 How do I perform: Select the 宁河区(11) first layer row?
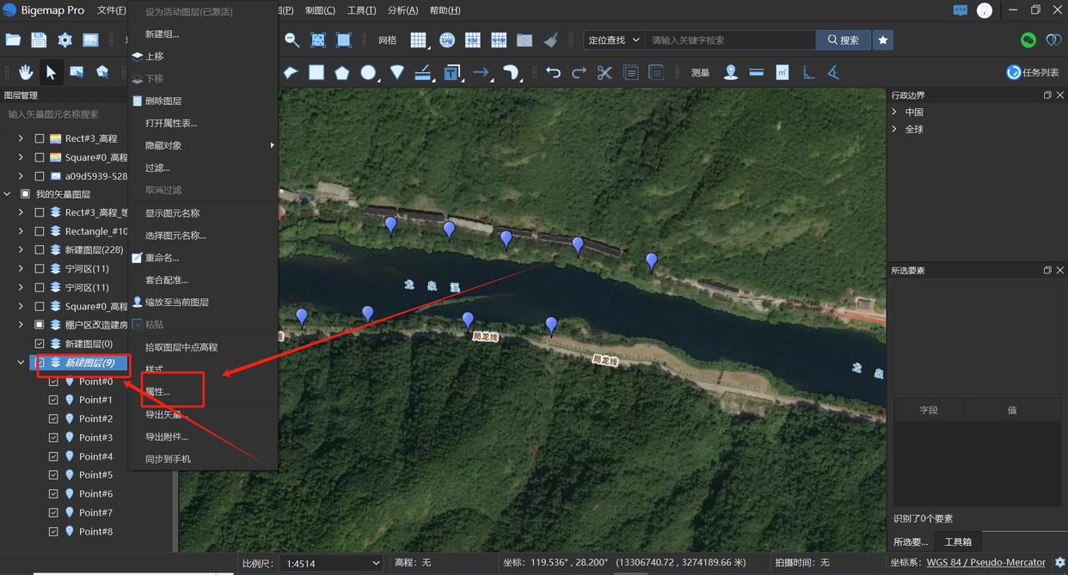coord(87,269)
